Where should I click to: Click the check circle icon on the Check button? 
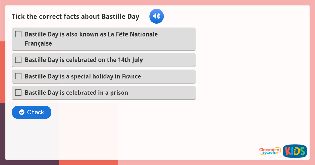[22, 112]
